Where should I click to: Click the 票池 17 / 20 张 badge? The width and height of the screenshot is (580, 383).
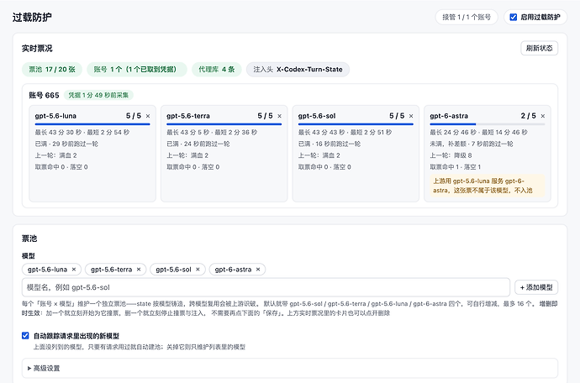(x=52, y=70)
